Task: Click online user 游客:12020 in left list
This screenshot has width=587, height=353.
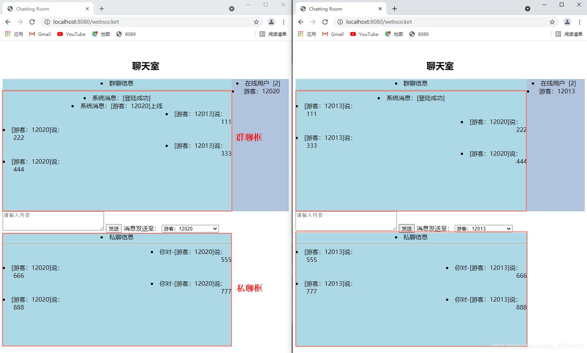Action: click(262, 91)
